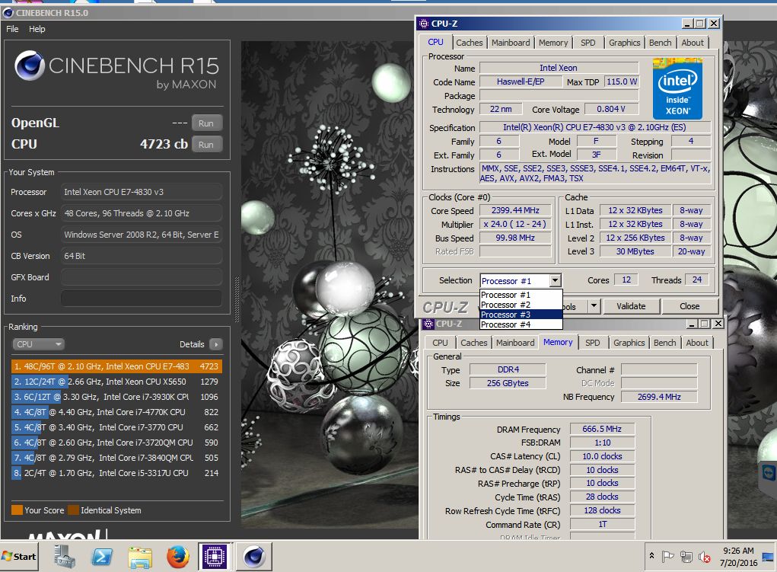This screenshot has width=777, height=572.
Task: Open CPU tab in lower CPU-Z window
Action: click(x=440, y=343)
